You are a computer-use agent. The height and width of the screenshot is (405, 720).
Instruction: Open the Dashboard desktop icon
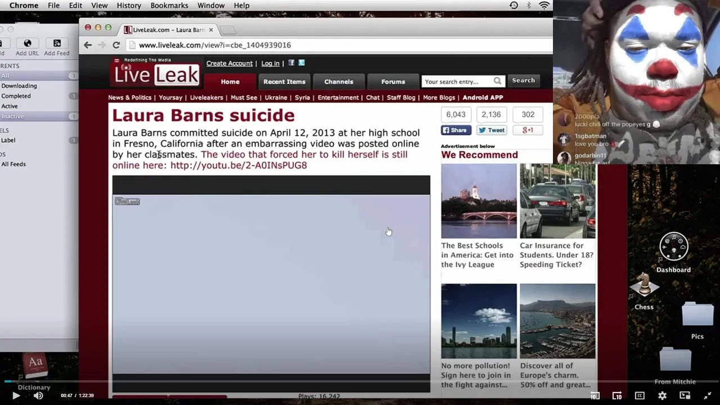coord(673,247)
